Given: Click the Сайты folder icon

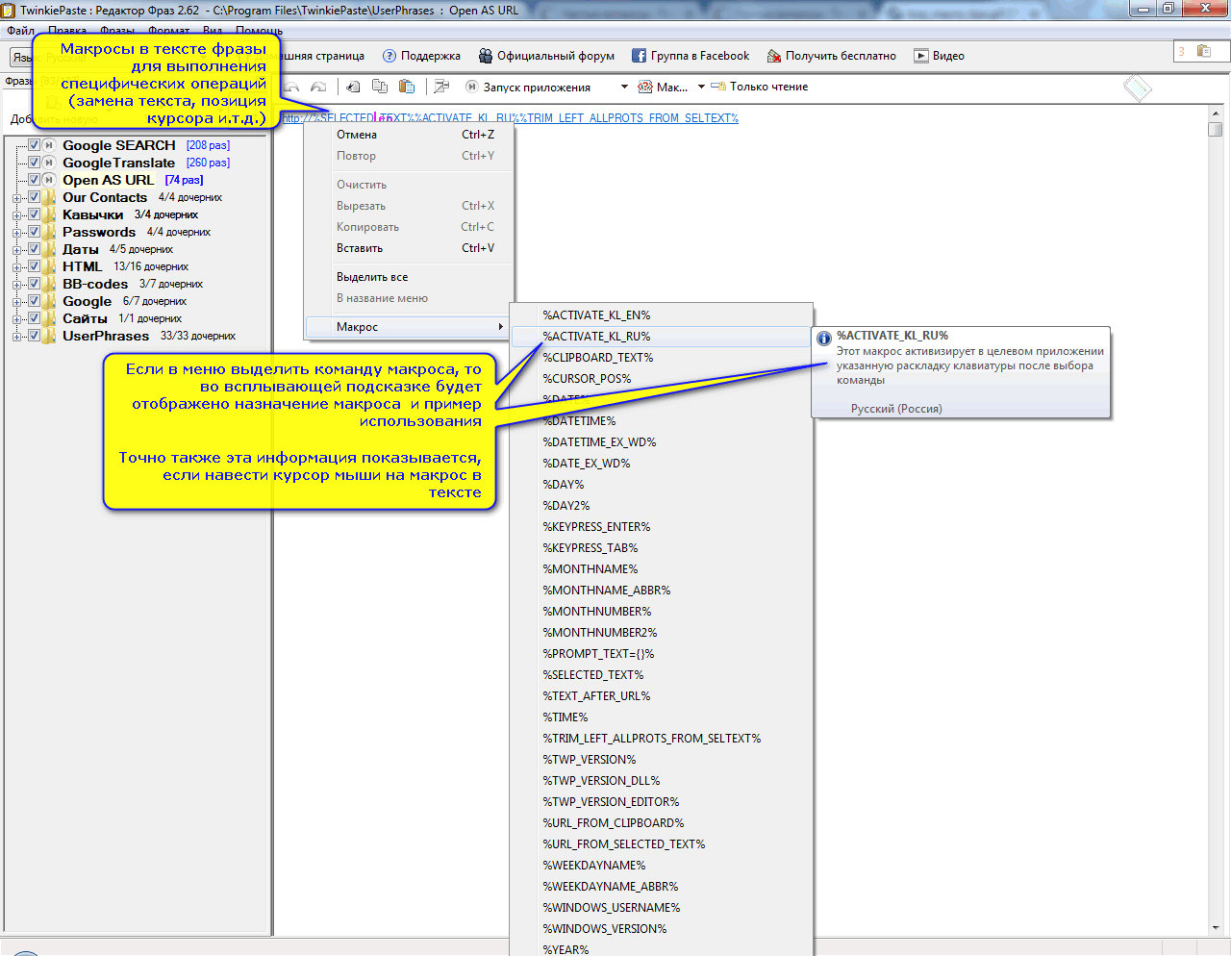Looking at the screenshot, I should pos(49,318).
